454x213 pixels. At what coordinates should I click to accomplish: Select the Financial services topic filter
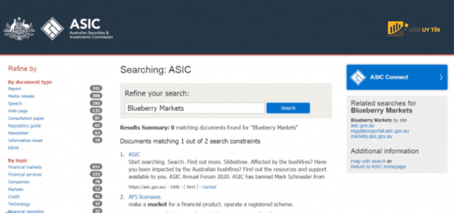coord(25,174)
